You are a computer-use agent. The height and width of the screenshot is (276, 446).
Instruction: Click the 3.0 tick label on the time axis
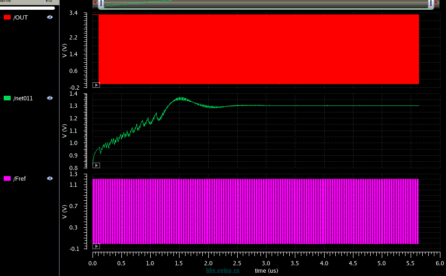[266, 263]
